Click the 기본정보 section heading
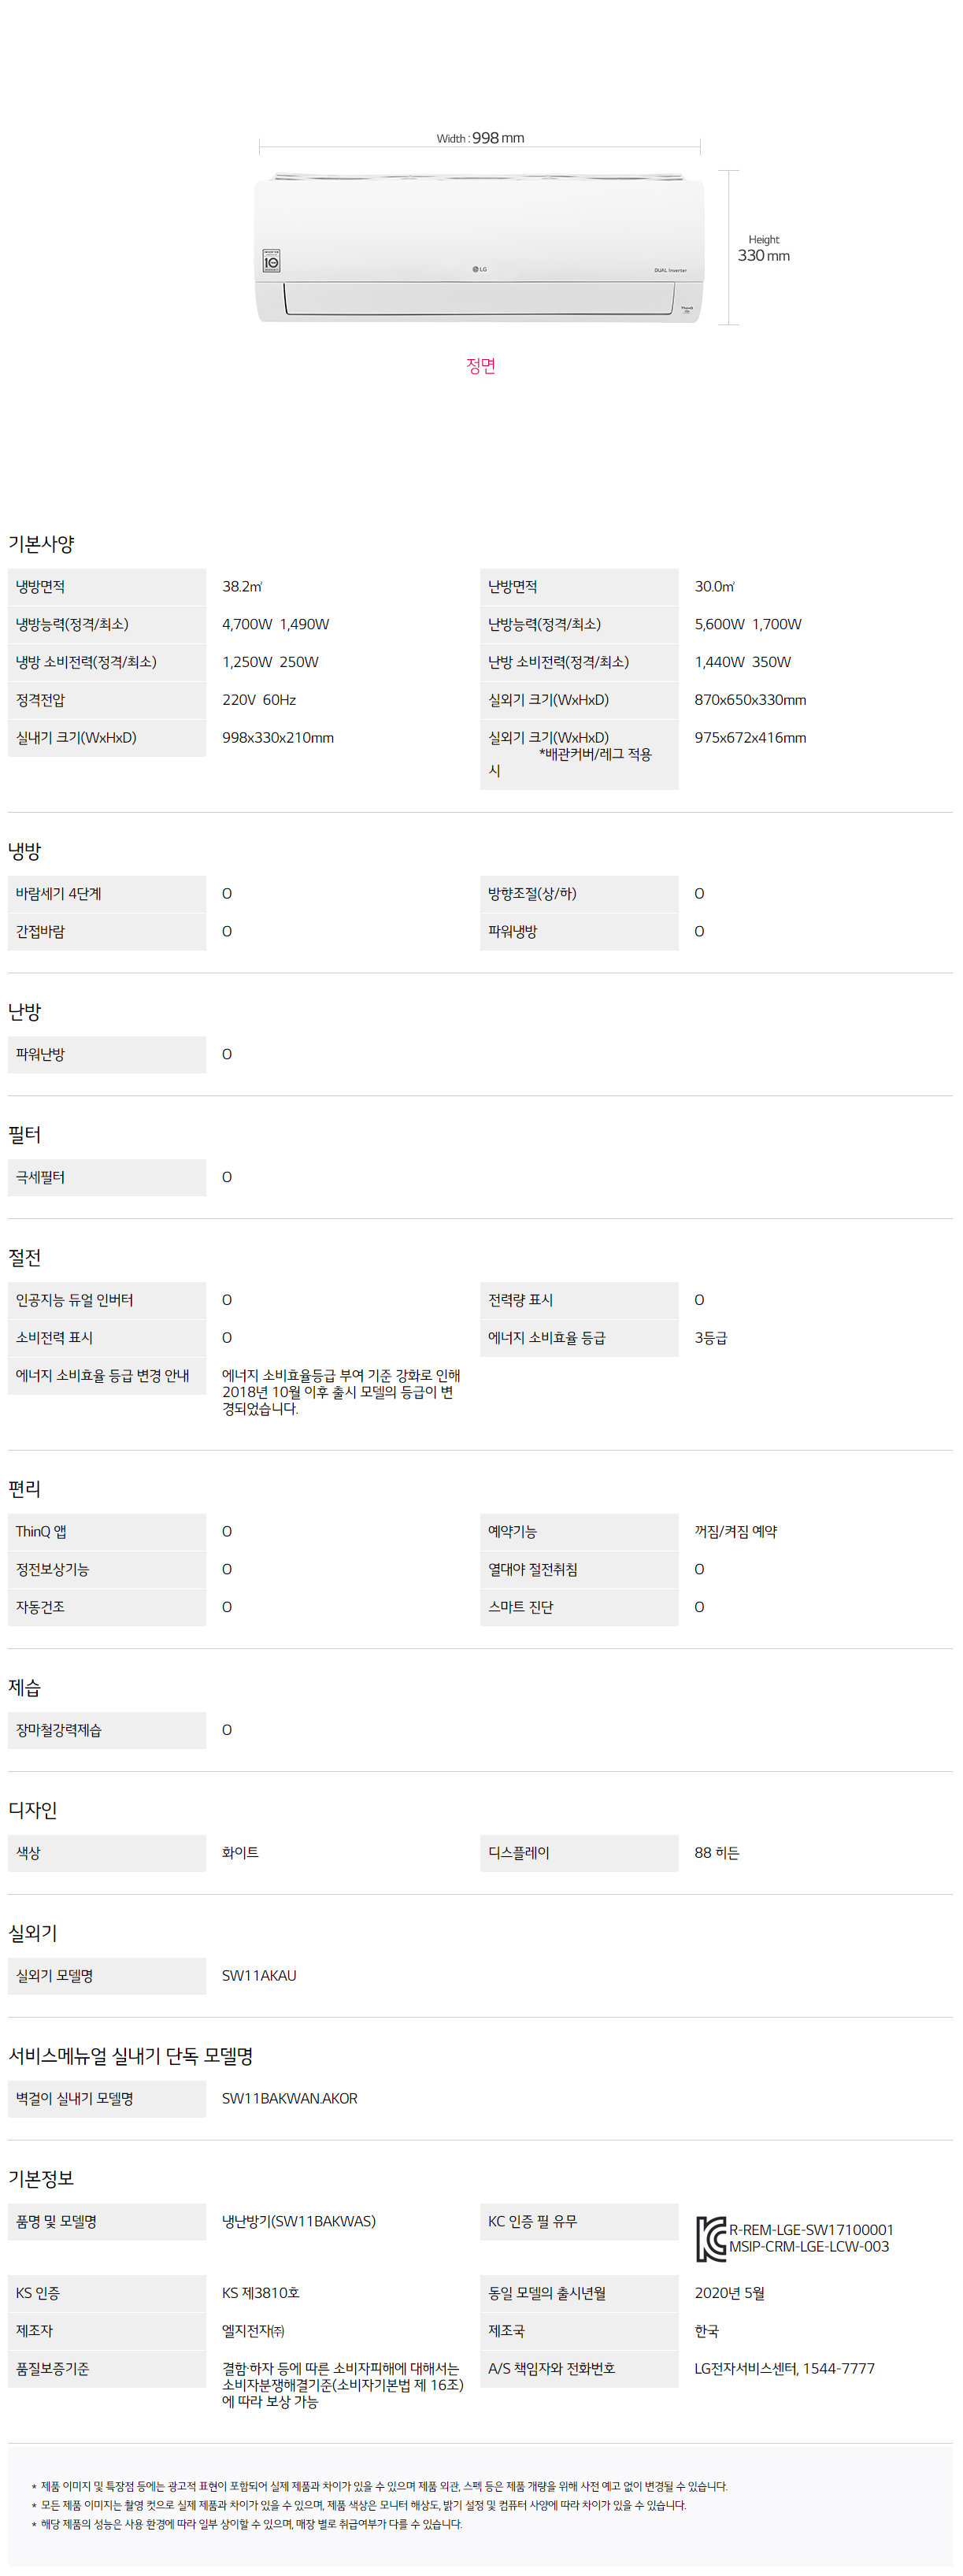The height and width of the screenshot is (2576, 963). 42,2178
